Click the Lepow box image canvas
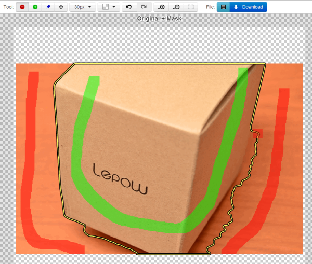Screen dimensions: 312x264 [x=159, y=159]
